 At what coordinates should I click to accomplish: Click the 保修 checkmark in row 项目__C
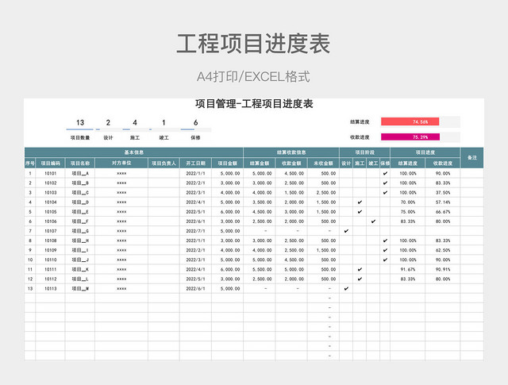pyautogui.click(x=385, y=192)
